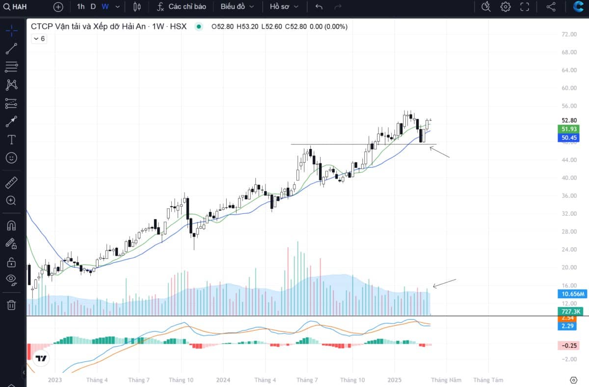Open the Fibonacci retracement tools
Image resolution: width=589 pixels, height=387 pixels.
(11, 67)
